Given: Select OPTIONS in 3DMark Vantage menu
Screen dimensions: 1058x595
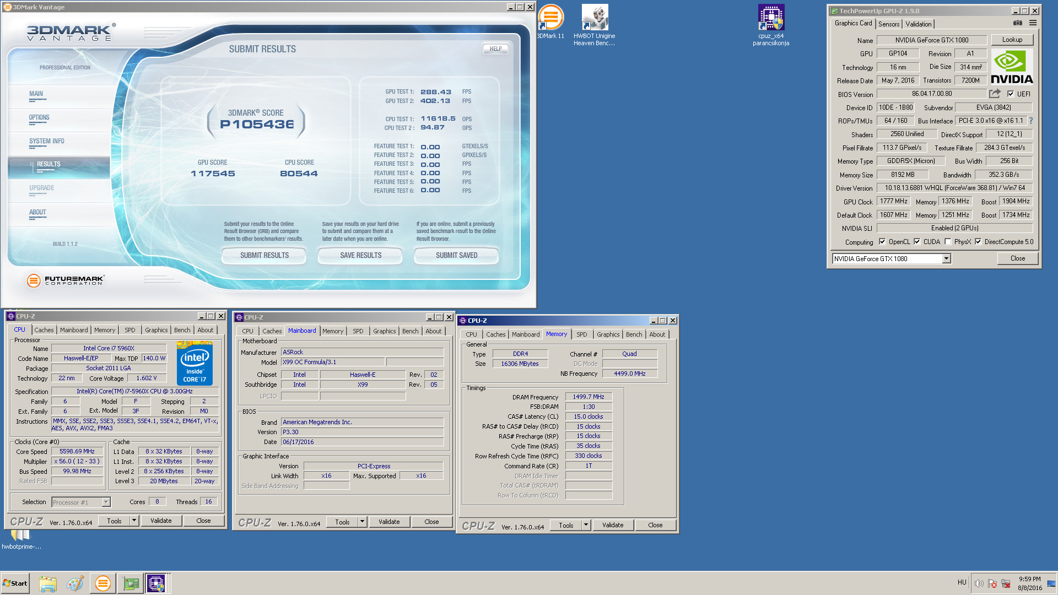Looking at the screenshot, I should (x=39, y=117).
